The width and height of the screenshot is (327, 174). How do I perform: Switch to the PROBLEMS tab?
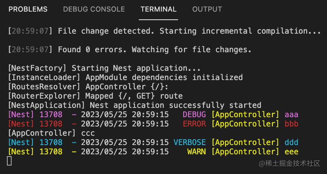coord(28,9)
